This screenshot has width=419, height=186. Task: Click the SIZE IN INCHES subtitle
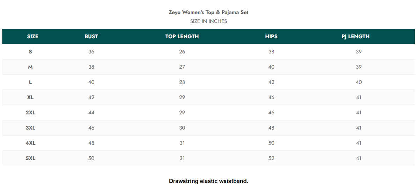[x=208, y=21]
